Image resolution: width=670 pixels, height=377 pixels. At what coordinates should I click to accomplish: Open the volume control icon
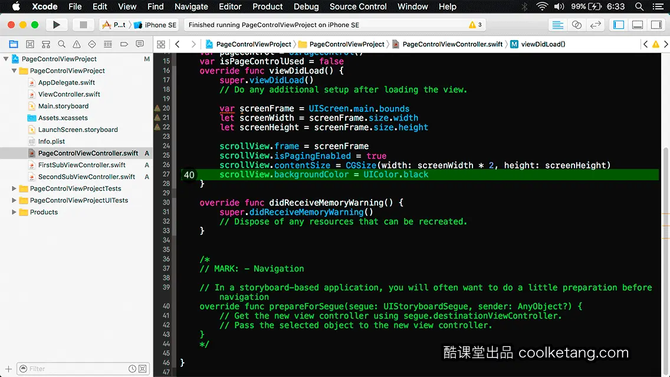(x=559, y=6)
